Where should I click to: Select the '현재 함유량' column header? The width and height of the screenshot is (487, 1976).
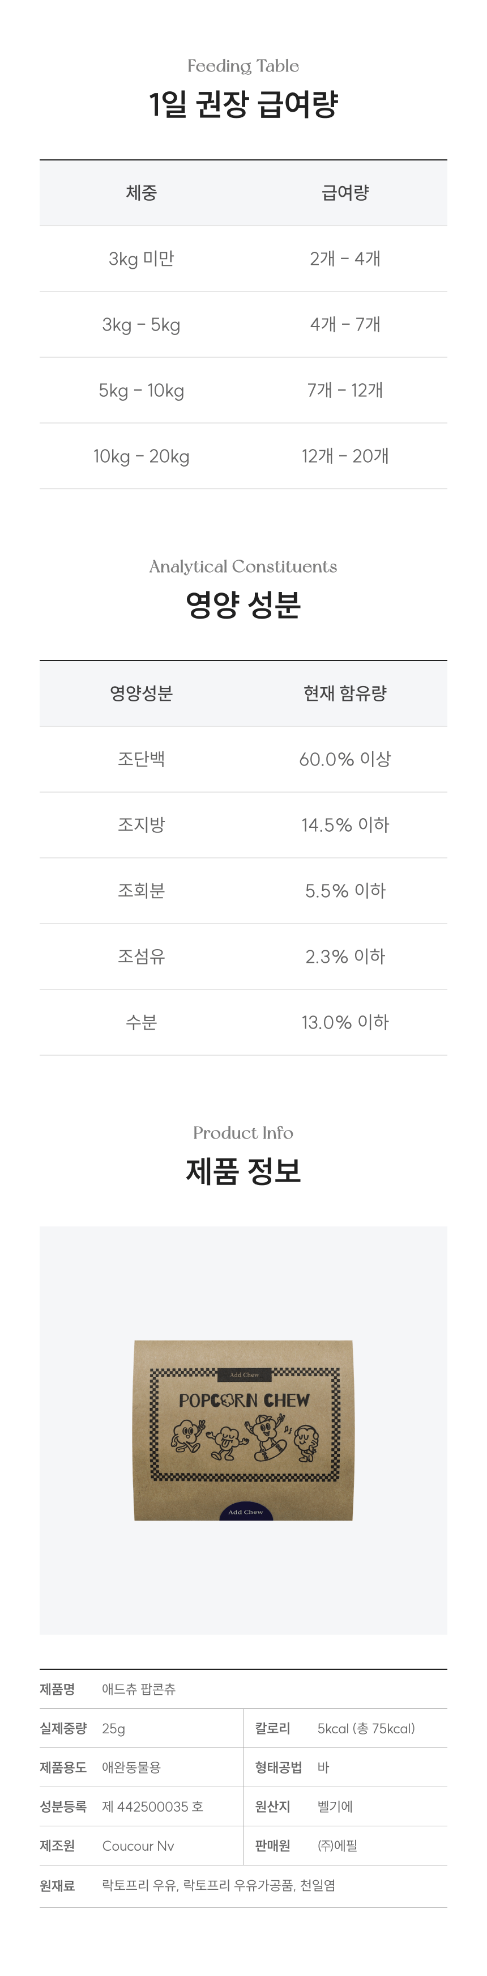click(x=345, y=693)
